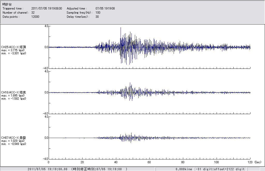Select the Sampling freq value 100
Screen dimensions: 265x171
[98, 13]
